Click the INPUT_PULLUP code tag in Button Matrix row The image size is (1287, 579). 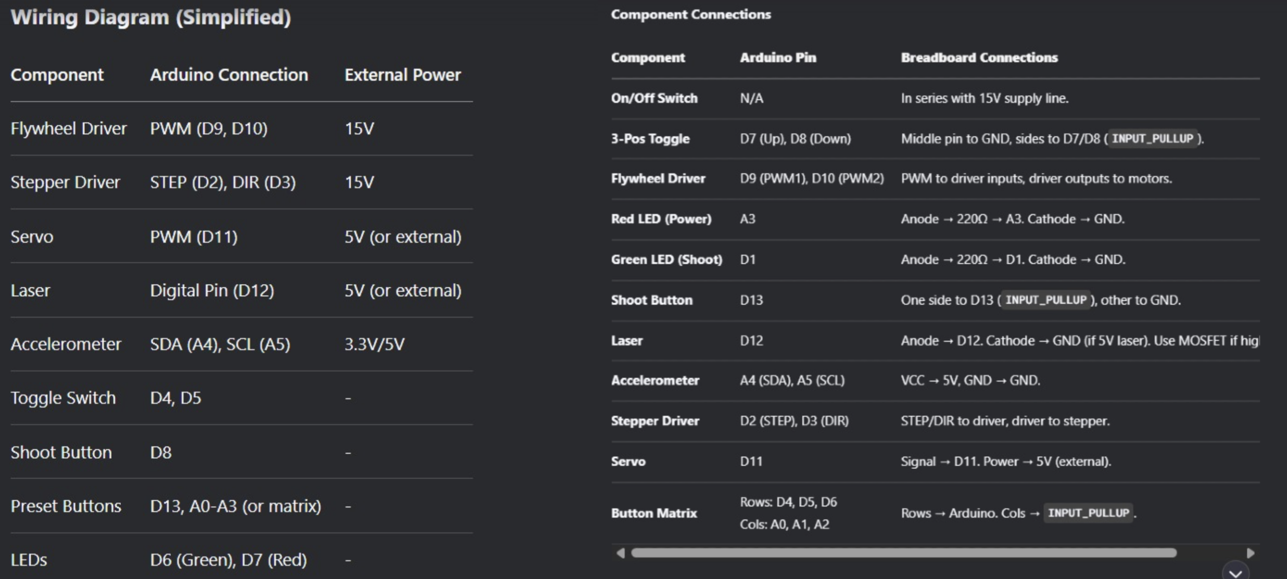1088,513
